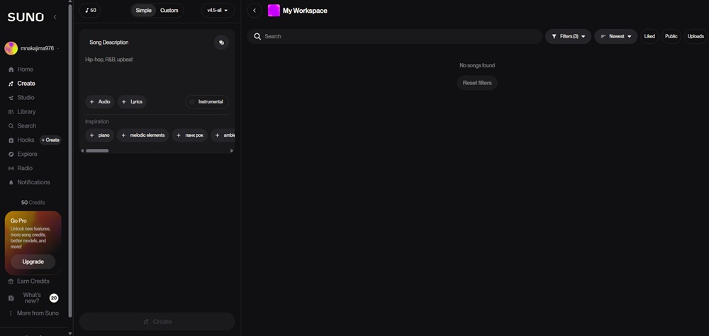The image size is (709, 336).
Task: Open the Notifications panel
Action: click(x=33, y=182)
